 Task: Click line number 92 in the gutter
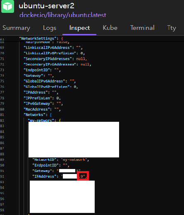pos(2,176)
